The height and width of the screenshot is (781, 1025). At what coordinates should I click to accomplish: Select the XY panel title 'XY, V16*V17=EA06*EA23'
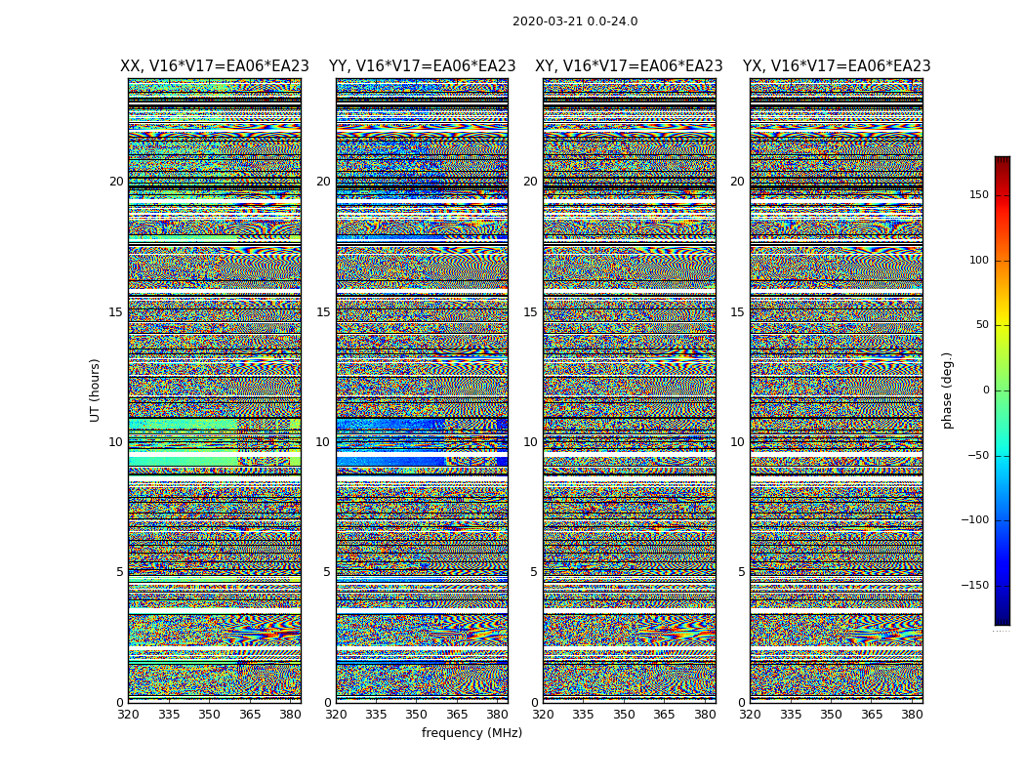(629, 66)
